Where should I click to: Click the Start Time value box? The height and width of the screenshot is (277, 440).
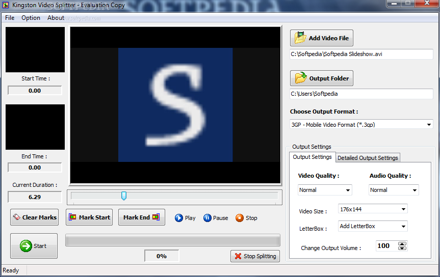point(35,91)
